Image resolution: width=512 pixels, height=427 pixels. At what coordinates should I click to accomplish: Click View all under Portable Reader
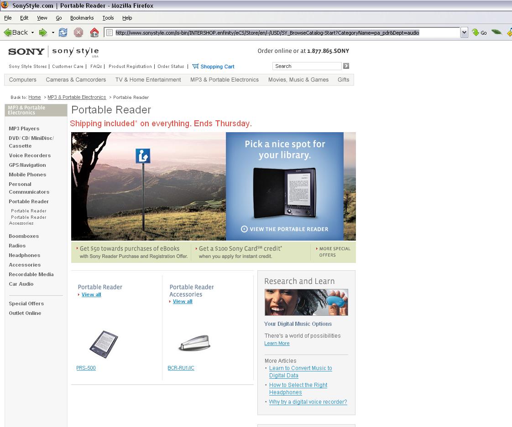91,294
